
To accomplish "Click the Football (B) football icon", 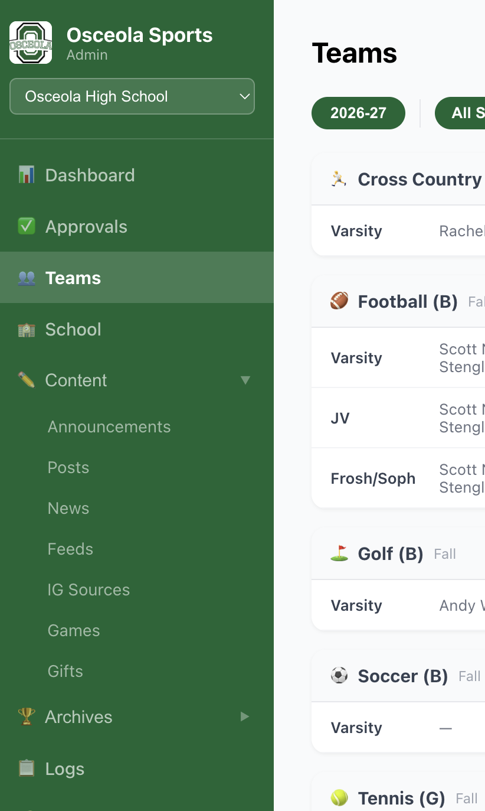I will pyautogui.click(x=339, y=301).
